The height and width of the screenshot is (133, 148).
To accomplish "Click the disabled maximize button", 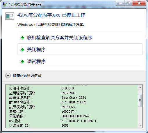I will tap(128, 3).
